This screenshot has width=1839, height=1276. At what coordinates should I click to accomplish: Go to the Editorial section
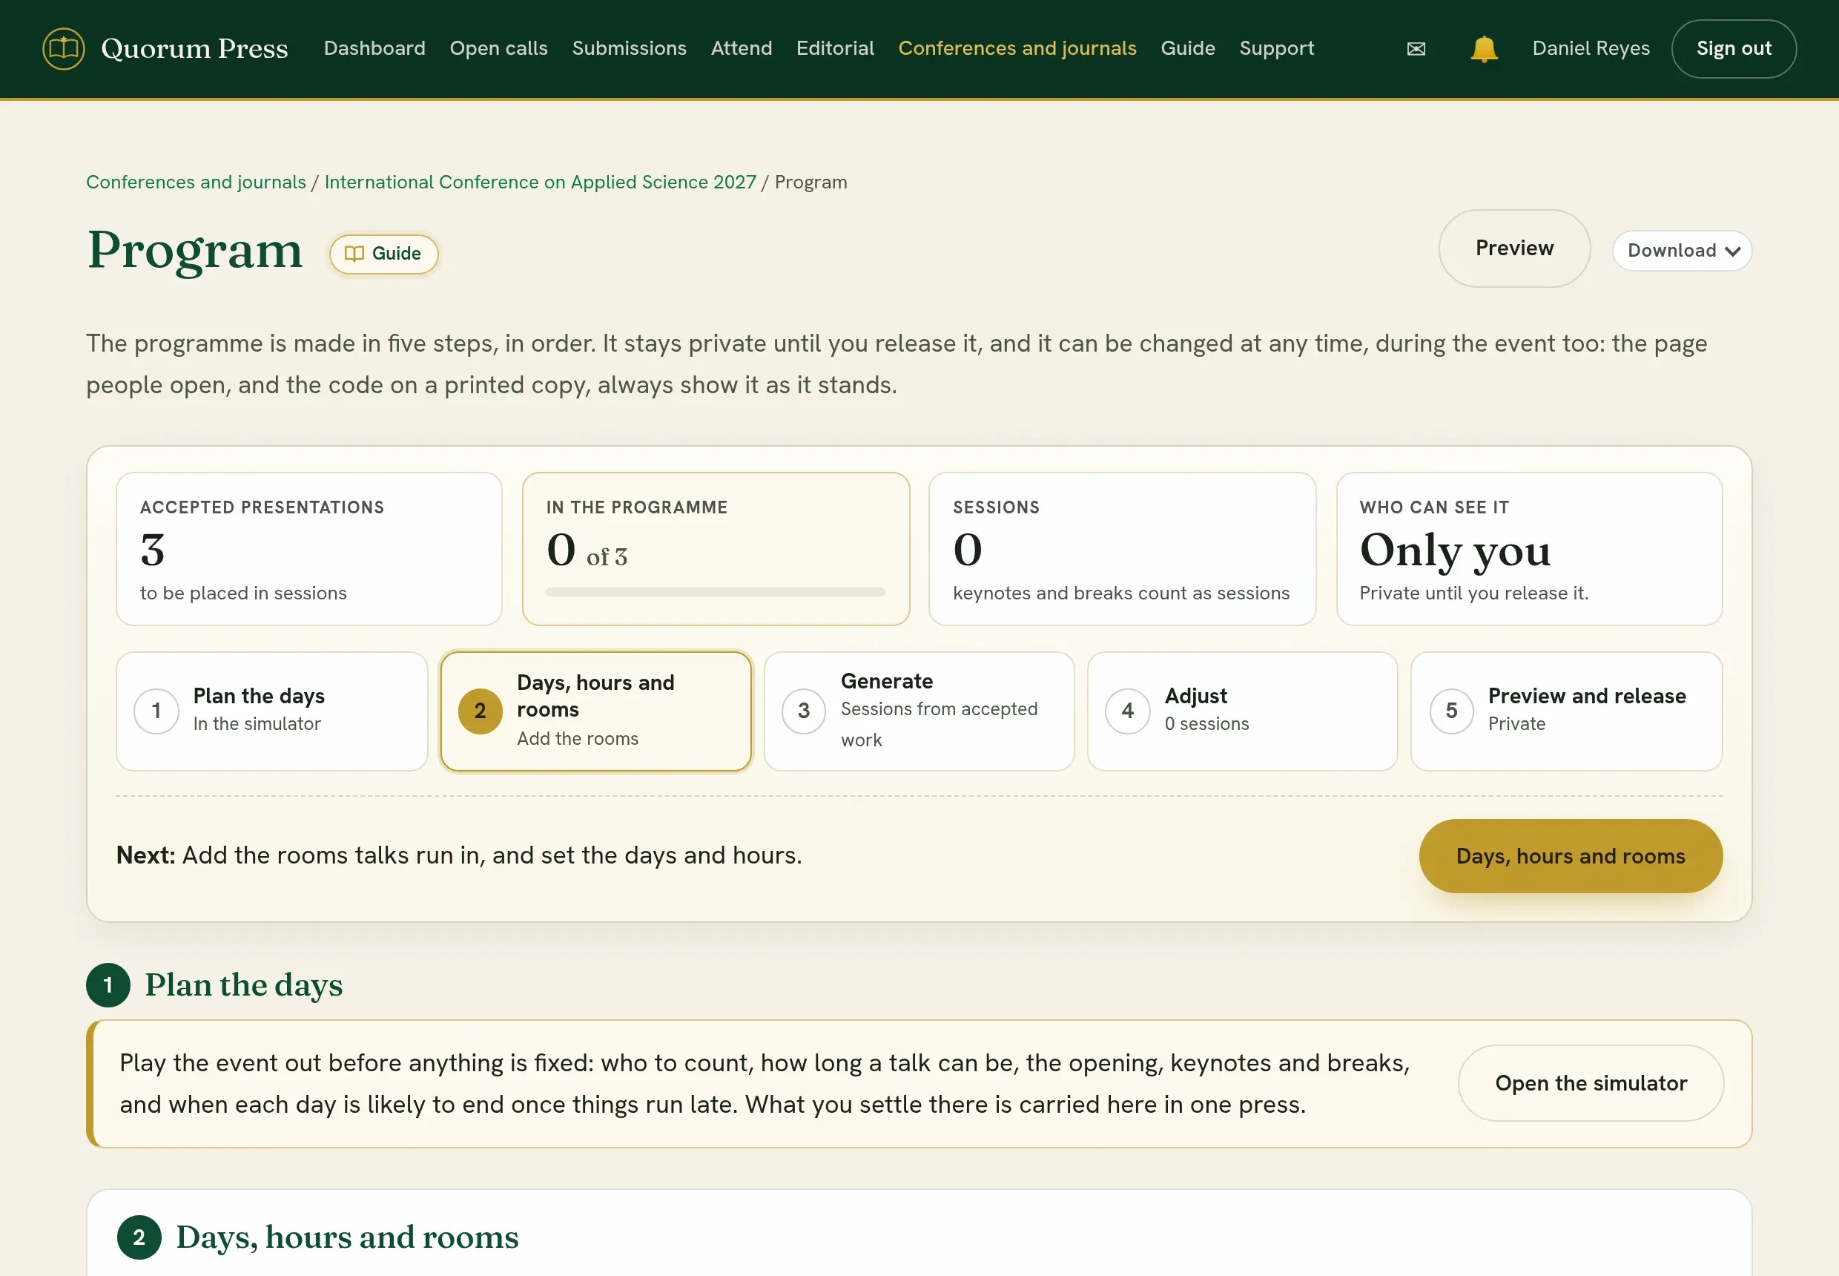(x=835, y=48)
